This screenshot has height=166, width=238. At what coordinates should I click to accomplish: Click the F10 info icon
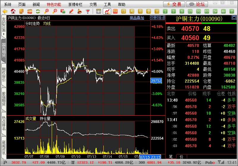30,11
